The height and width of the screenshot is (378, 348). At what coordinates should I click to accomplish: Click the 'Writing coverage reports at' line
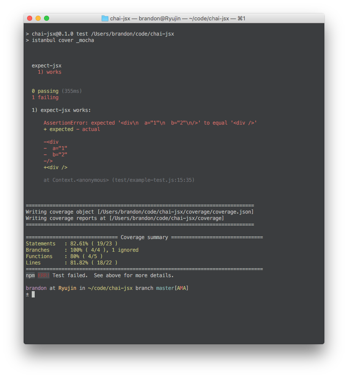point(125,218)
